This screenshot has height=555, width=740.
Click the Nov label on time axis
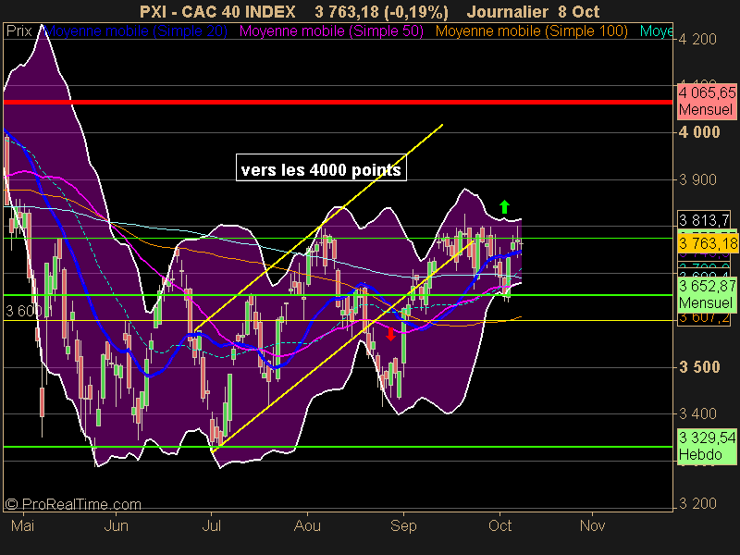click(x=592, y=525)
